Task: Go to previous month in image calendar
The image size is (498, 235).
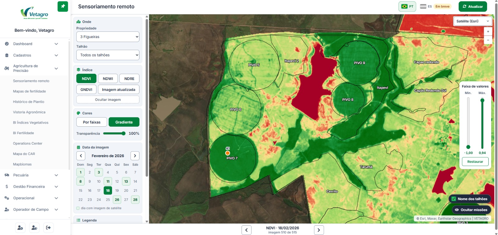Action: click(81, 156)
